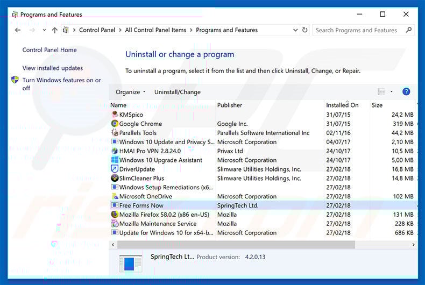Select the Google Chrome entry

(263, 124)
